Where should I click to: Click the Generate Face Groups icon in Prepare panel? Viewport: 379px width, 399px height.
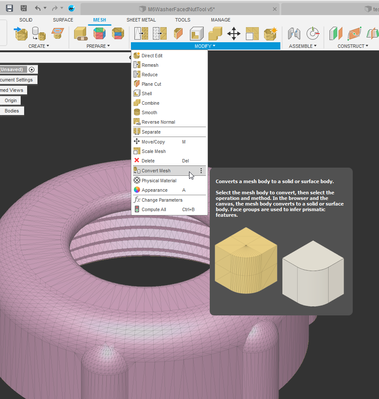tap(99, 33)
